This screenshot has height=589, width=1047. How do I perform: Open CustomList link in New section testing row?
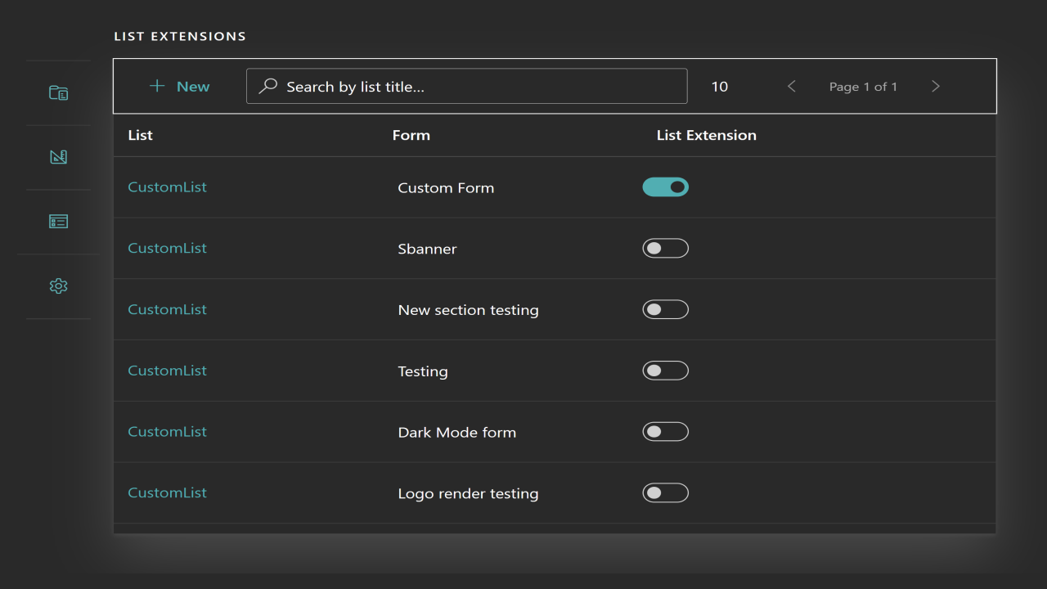coord(168,309)
